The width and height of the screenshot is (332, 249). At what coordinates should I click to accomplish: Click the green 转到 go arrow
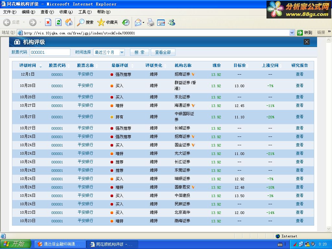pyautogui.click(x=300, y=33)
